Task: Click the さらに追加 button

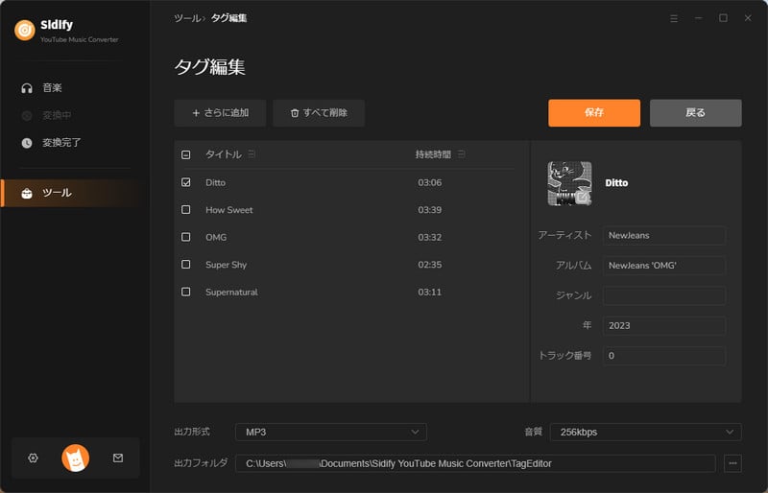Action: (x=220, y=113)
